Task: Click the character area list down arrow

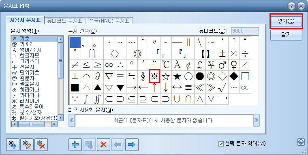Action: coord(61,118)
